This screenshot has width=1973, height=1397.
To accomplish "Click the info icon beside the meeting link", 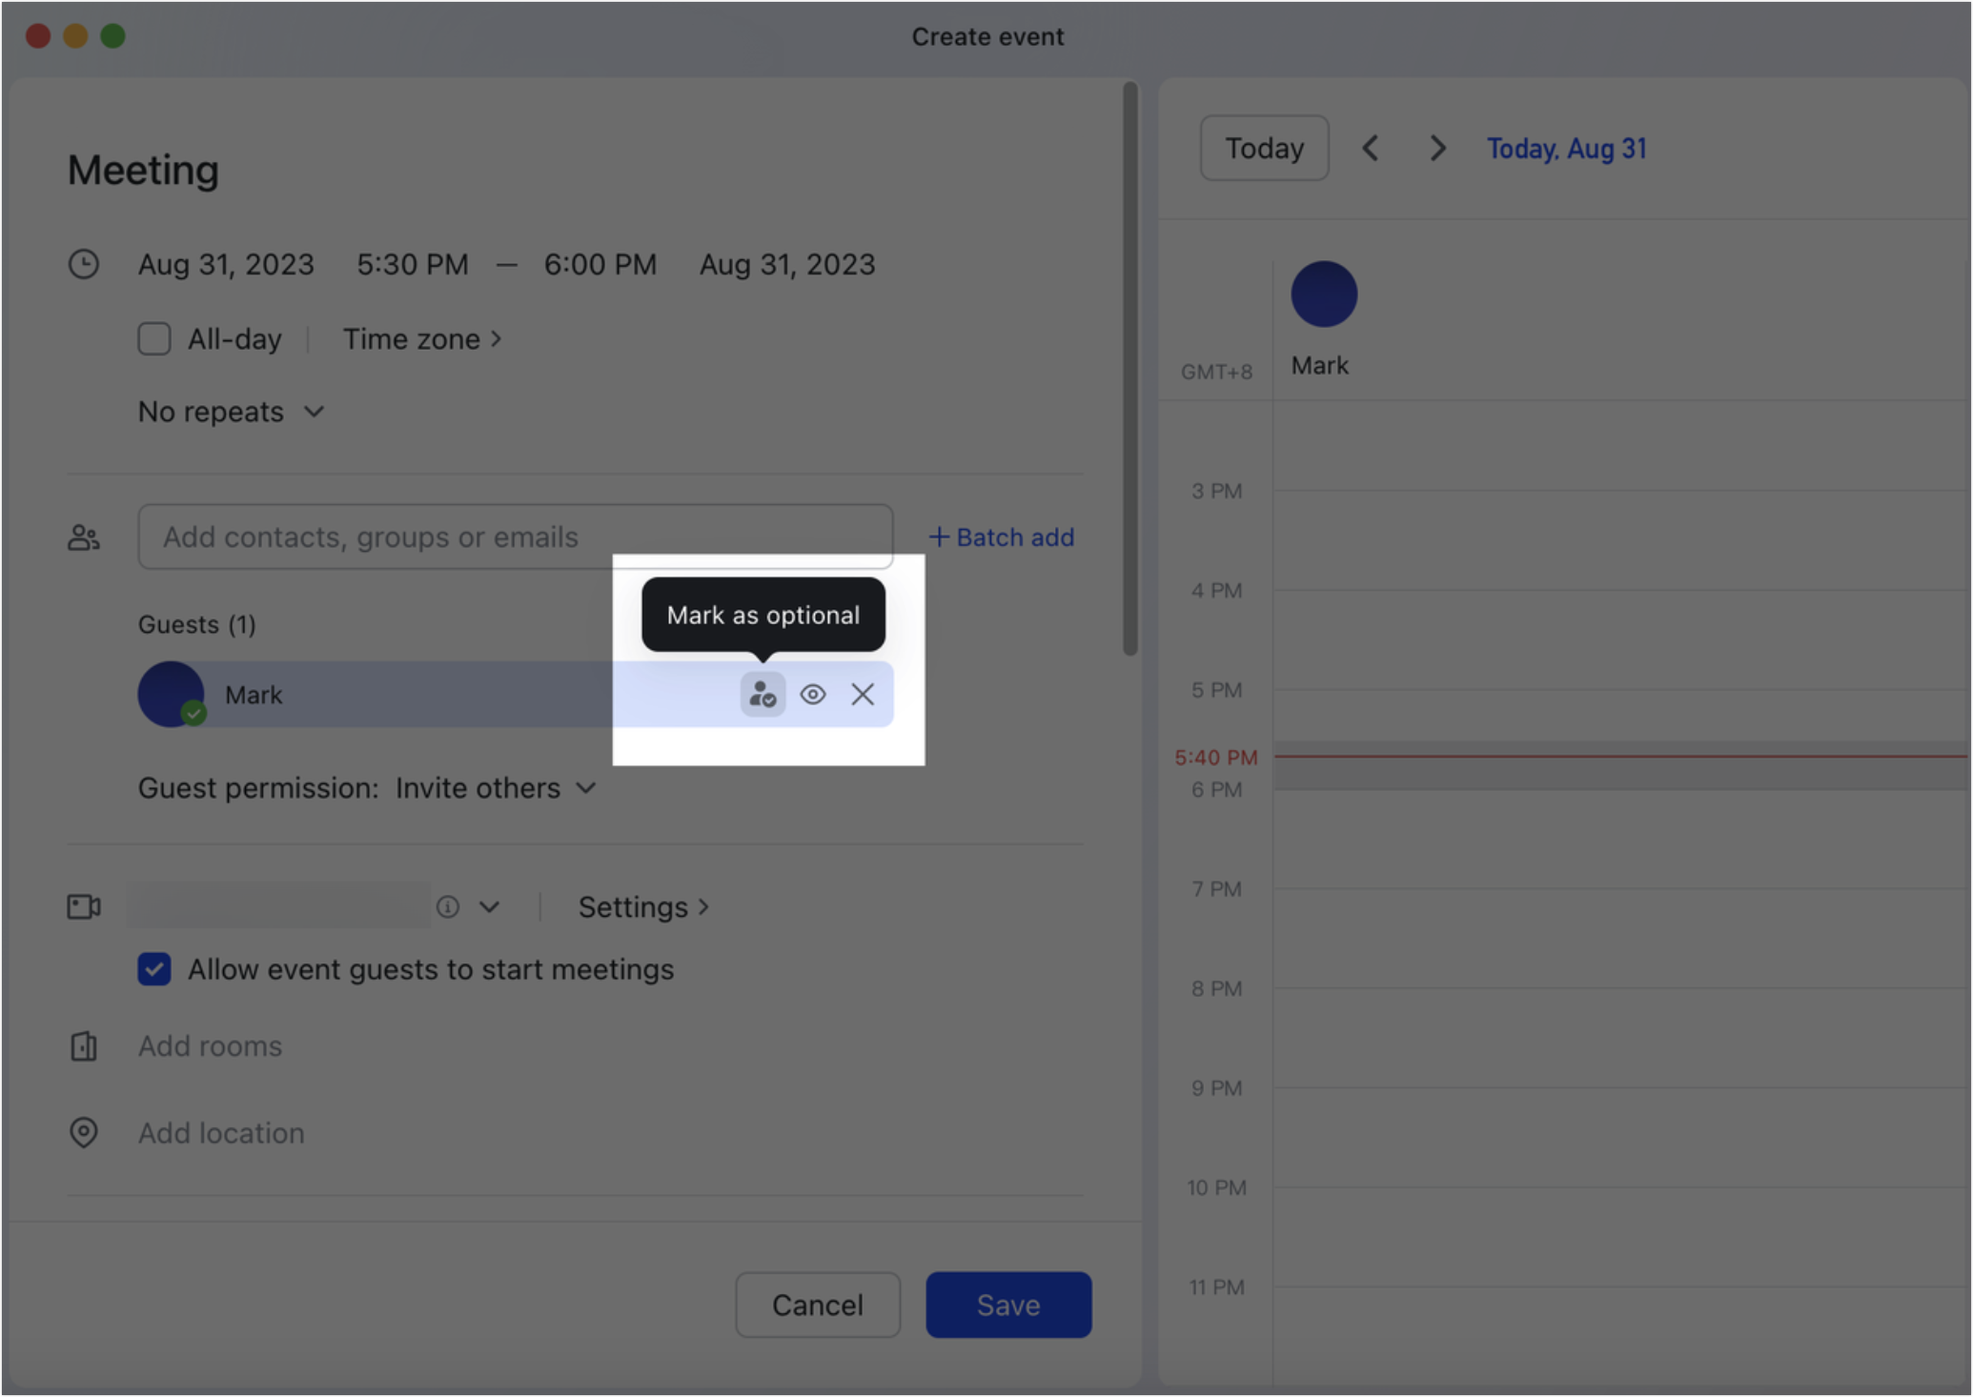I will 448,906.
